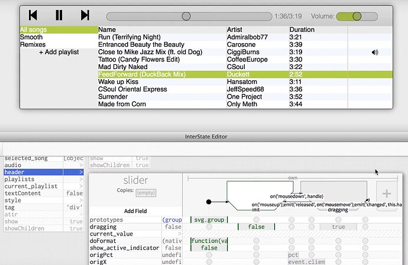Click the playback progress slider handle
Screen dimensions: 408x265
pos(186,16)
